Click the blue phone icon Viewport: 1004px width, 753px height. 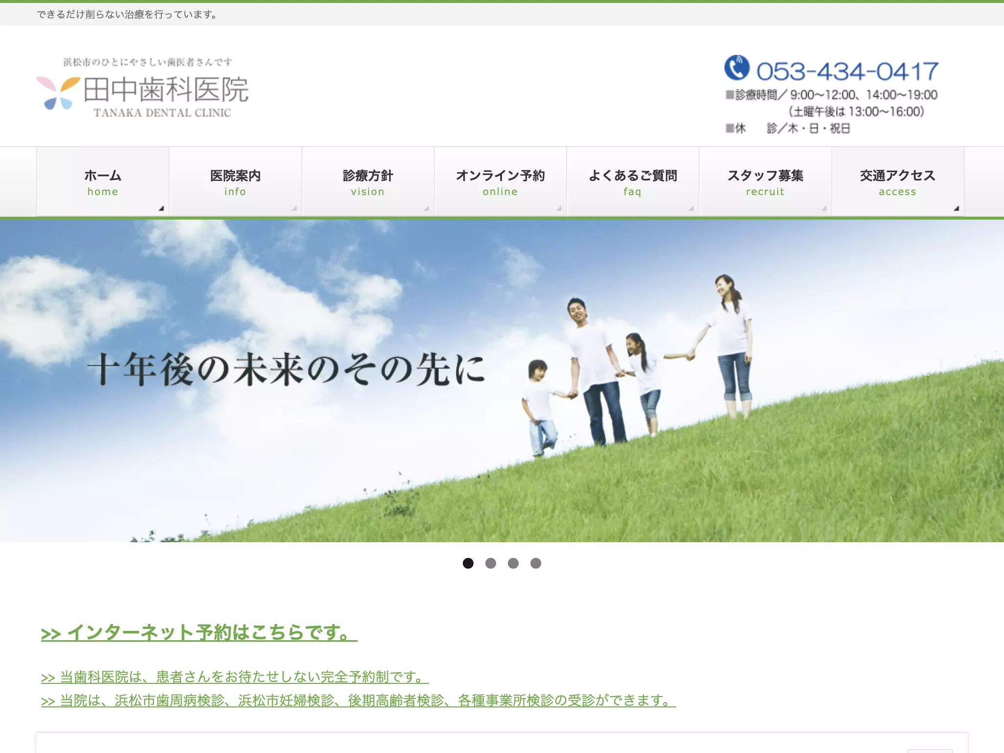[x=737, y=68]
